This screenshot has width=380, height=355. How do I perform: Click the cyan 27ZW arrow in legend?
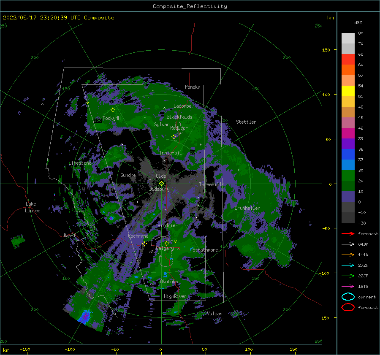[348, 266]
